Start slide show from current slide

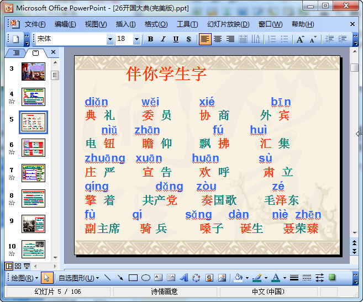point(27,266)
